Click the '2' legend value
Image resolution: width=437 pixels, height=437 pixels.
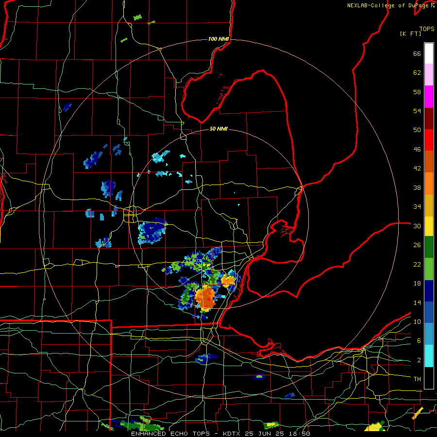click(x=419, y=360)
